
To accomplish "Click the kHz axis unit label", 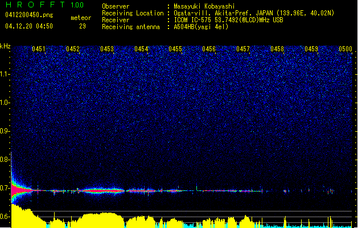I will [5, 46].
